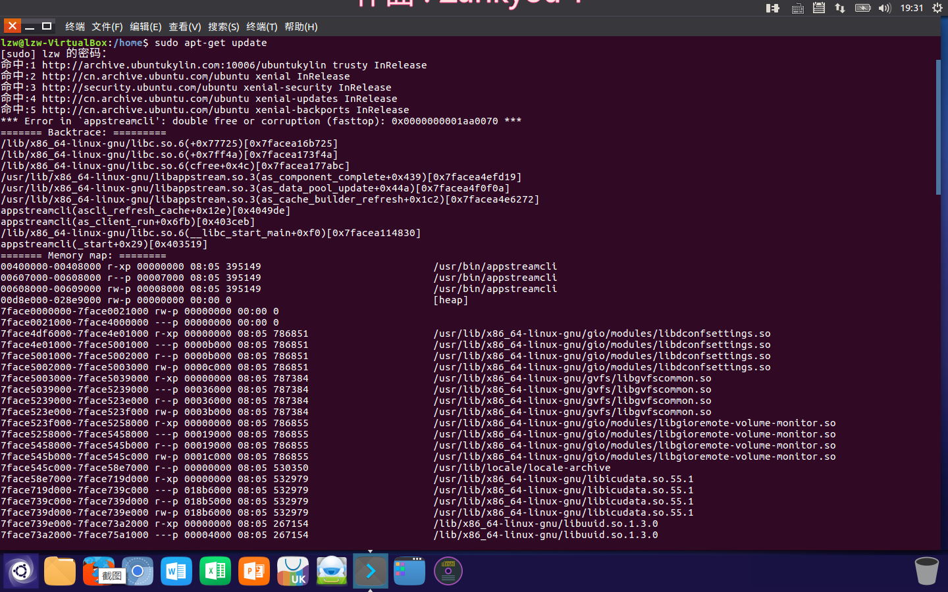948x592 pixels.
Task: Open the Ubuntu Kylin start menu launcher
Action: pyautogui.click(x=21, y=571)
